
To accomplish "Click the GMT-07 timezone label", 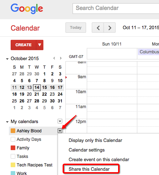I will [76, 57].
